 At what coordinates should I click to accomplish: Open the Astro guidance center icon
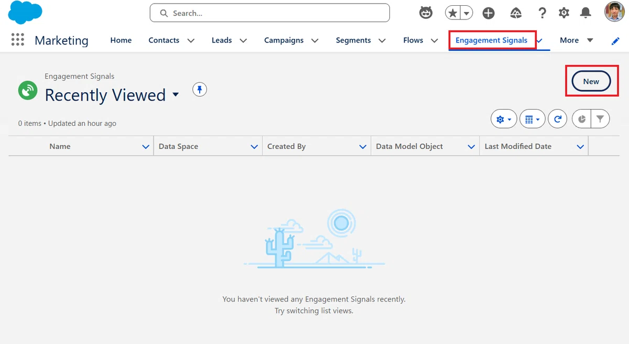[426, 13]
